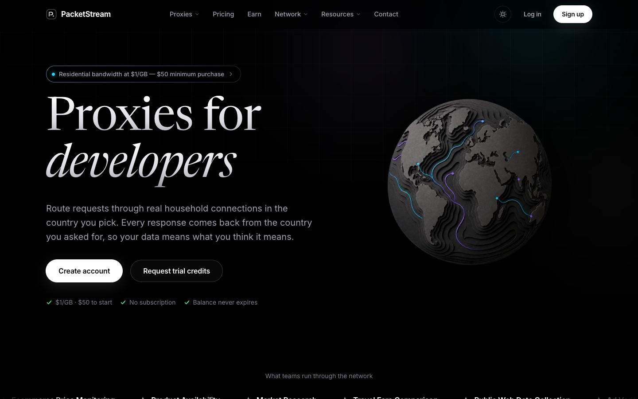Open the Pricing page

pos(223,14)
